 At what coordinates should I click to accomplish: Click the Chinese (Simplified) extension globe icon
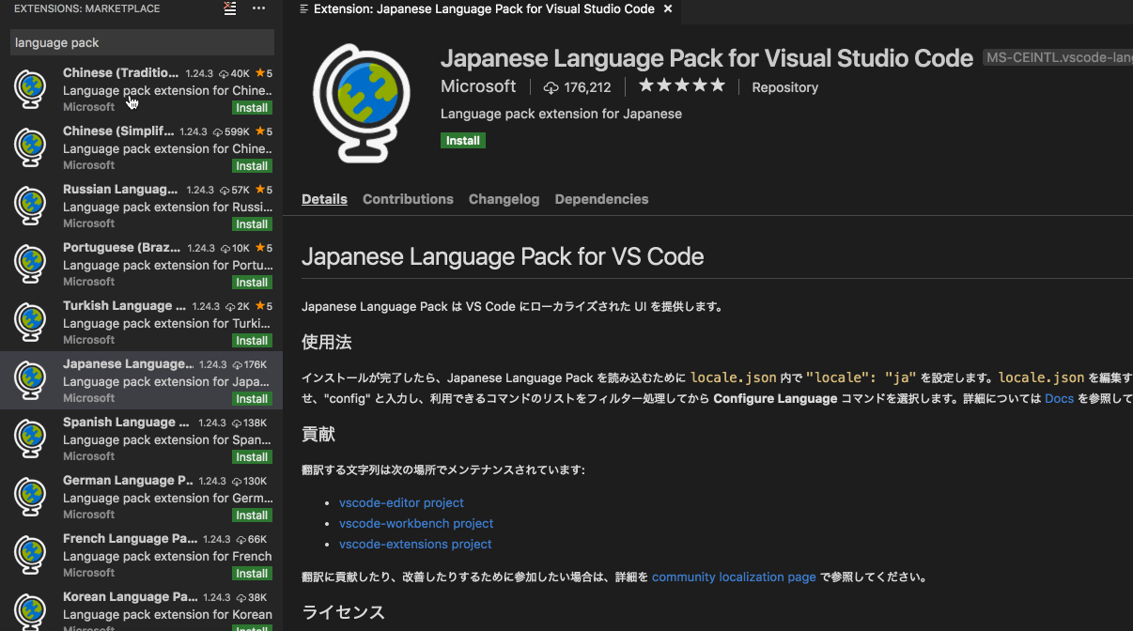pyautogui.click(x=29, y=147)
